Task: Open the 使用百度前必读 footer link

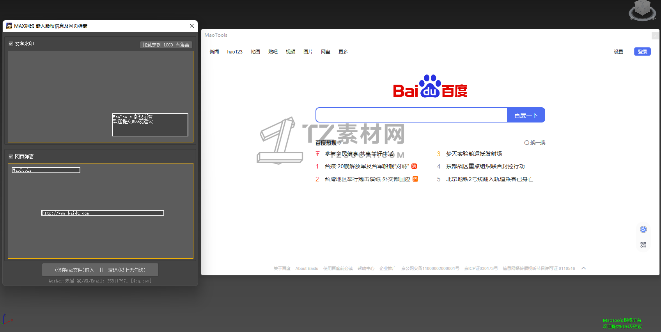Action: pyautogui.click(x=338, y=268)
